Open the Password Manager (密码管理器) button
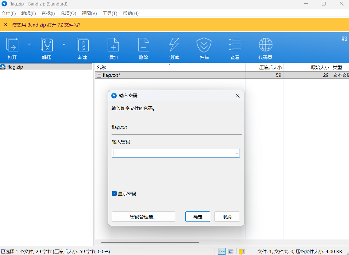349x255 pixels. tap(143, 217)
